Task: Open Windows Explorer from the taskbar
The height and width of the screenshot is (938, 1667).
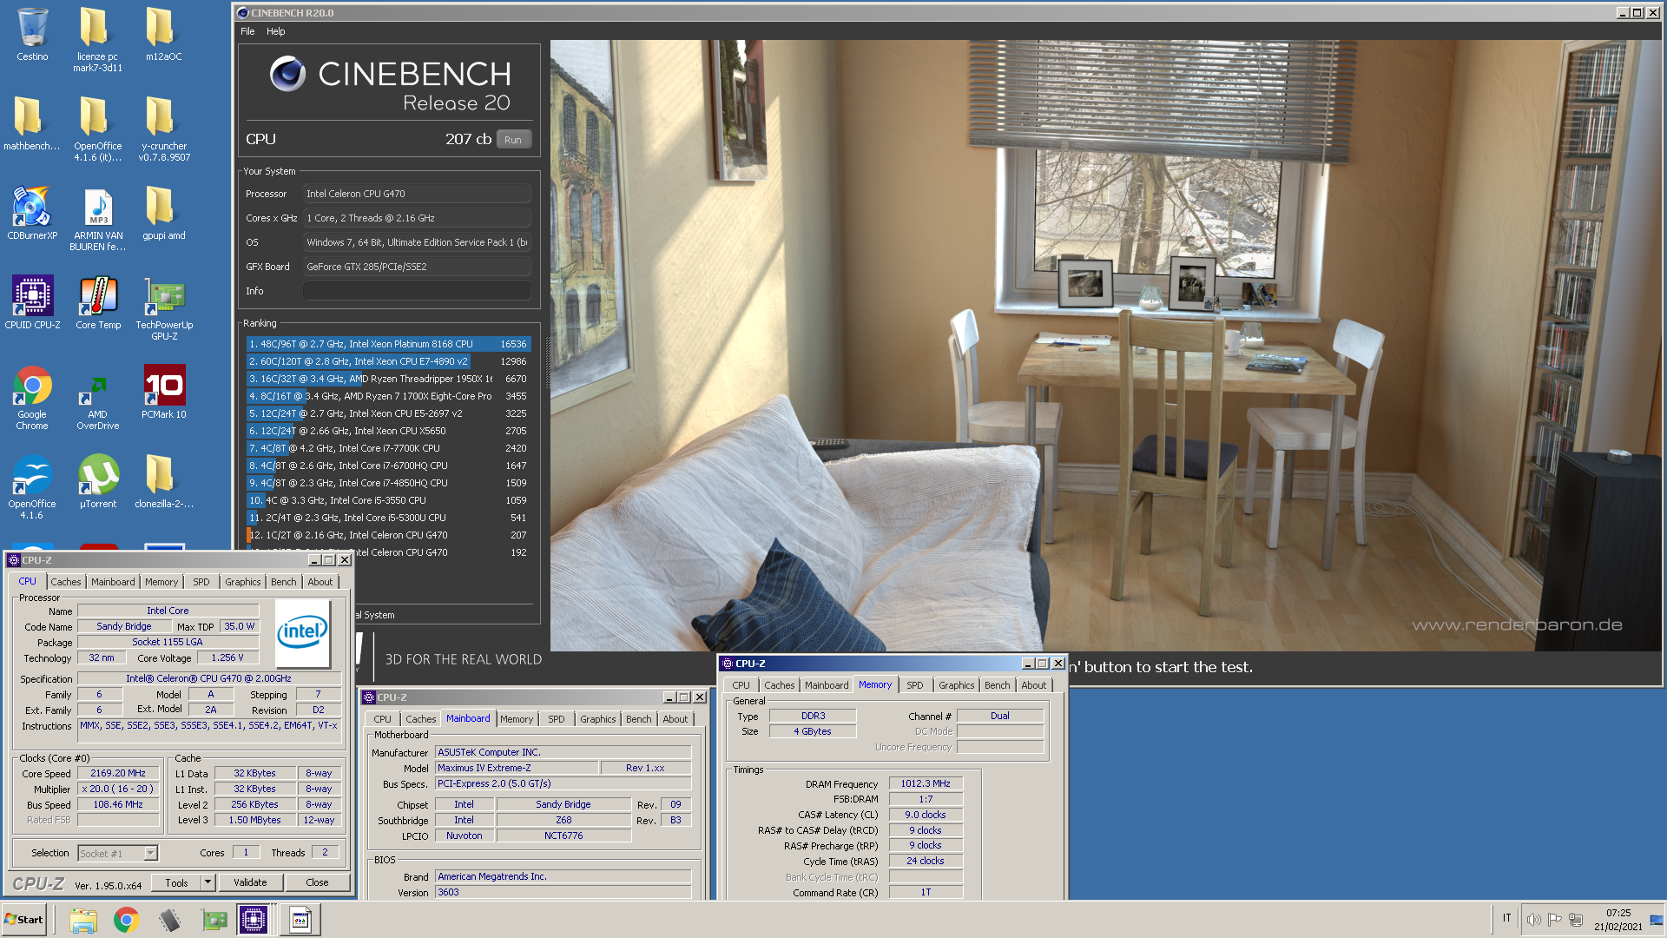Action: coord(83,920)
